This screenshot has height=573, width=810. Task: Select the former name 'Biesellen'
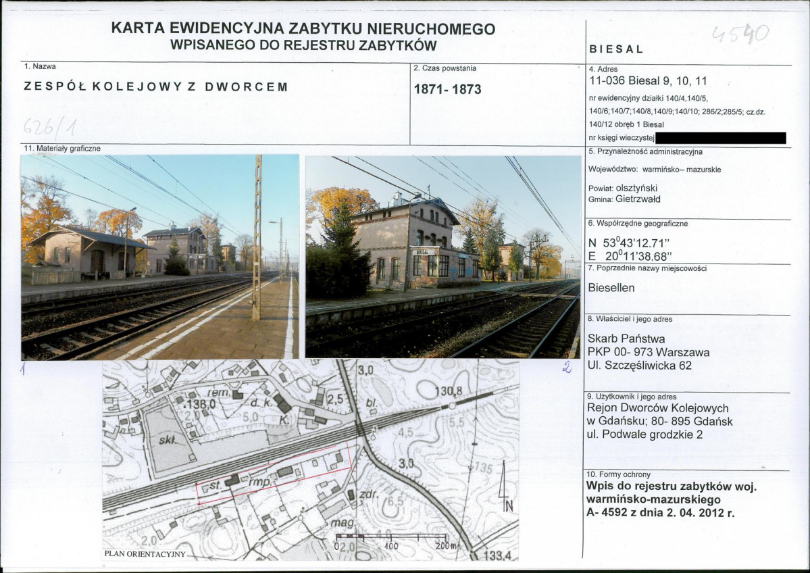(611, 288)
